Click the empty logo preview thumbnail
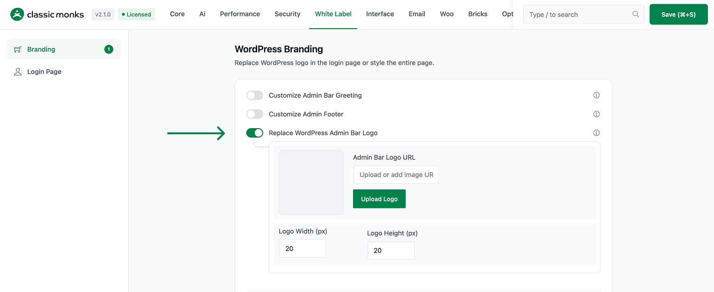The width and height of the screenshot is (714, 292). [x=311, y=183]
